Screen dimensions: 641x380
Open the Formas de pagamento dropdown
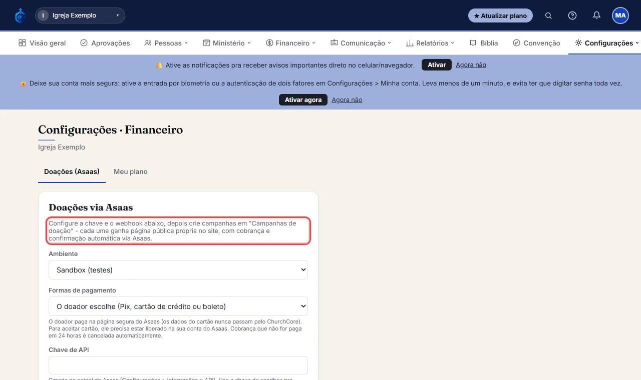click(x=178, y=306)
